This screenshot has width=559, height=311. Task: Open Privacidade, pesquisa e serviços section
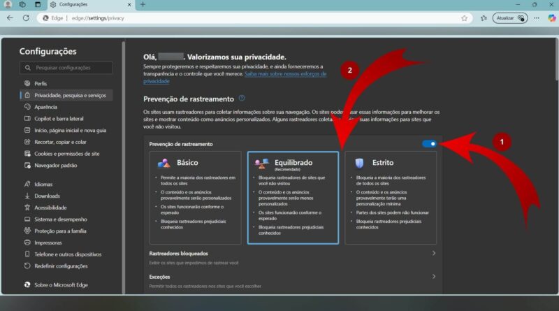click(x=66, y=95)
